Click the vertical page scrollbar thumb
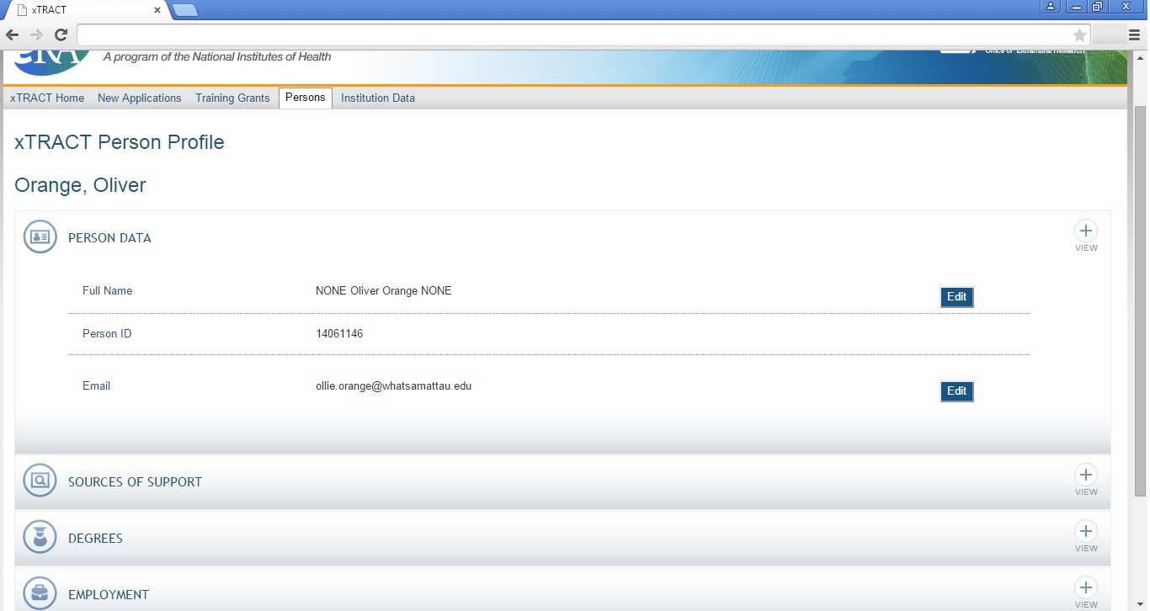 click(x=1140, y=301)
